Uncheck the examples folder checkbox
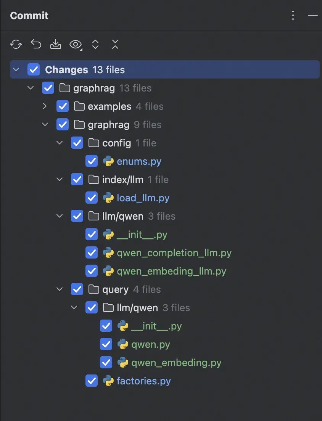This screenshot has width=322, height=421. [x=62, y=106]
